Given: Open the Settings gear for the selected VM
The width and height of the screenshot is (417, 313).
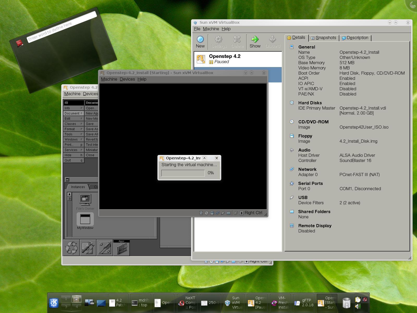Looking at the screenshot, I should coord(218,41).
